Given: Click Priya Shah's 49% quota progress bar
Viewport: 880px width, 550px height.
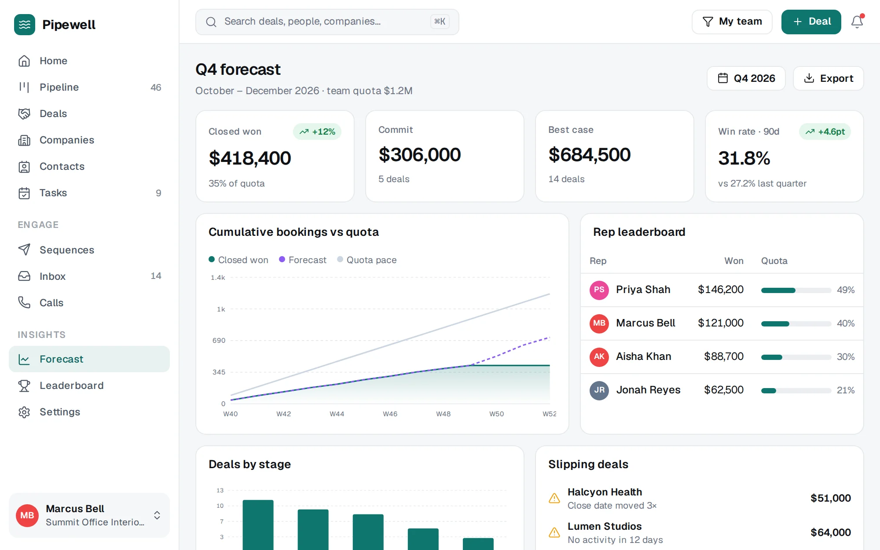Looking at the screenshot, I should (x=796, y=290).
